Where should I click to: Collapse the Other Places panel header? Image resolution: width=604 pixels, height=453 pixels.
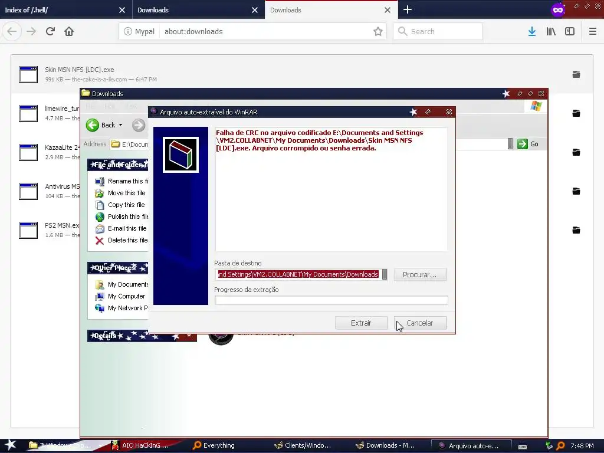(x=118, y=268)
